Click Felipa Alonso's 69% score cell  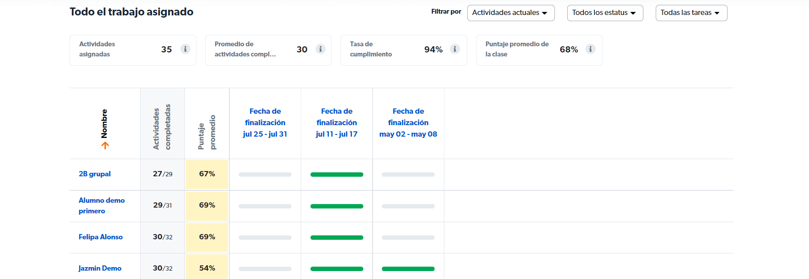coord(207,237)
